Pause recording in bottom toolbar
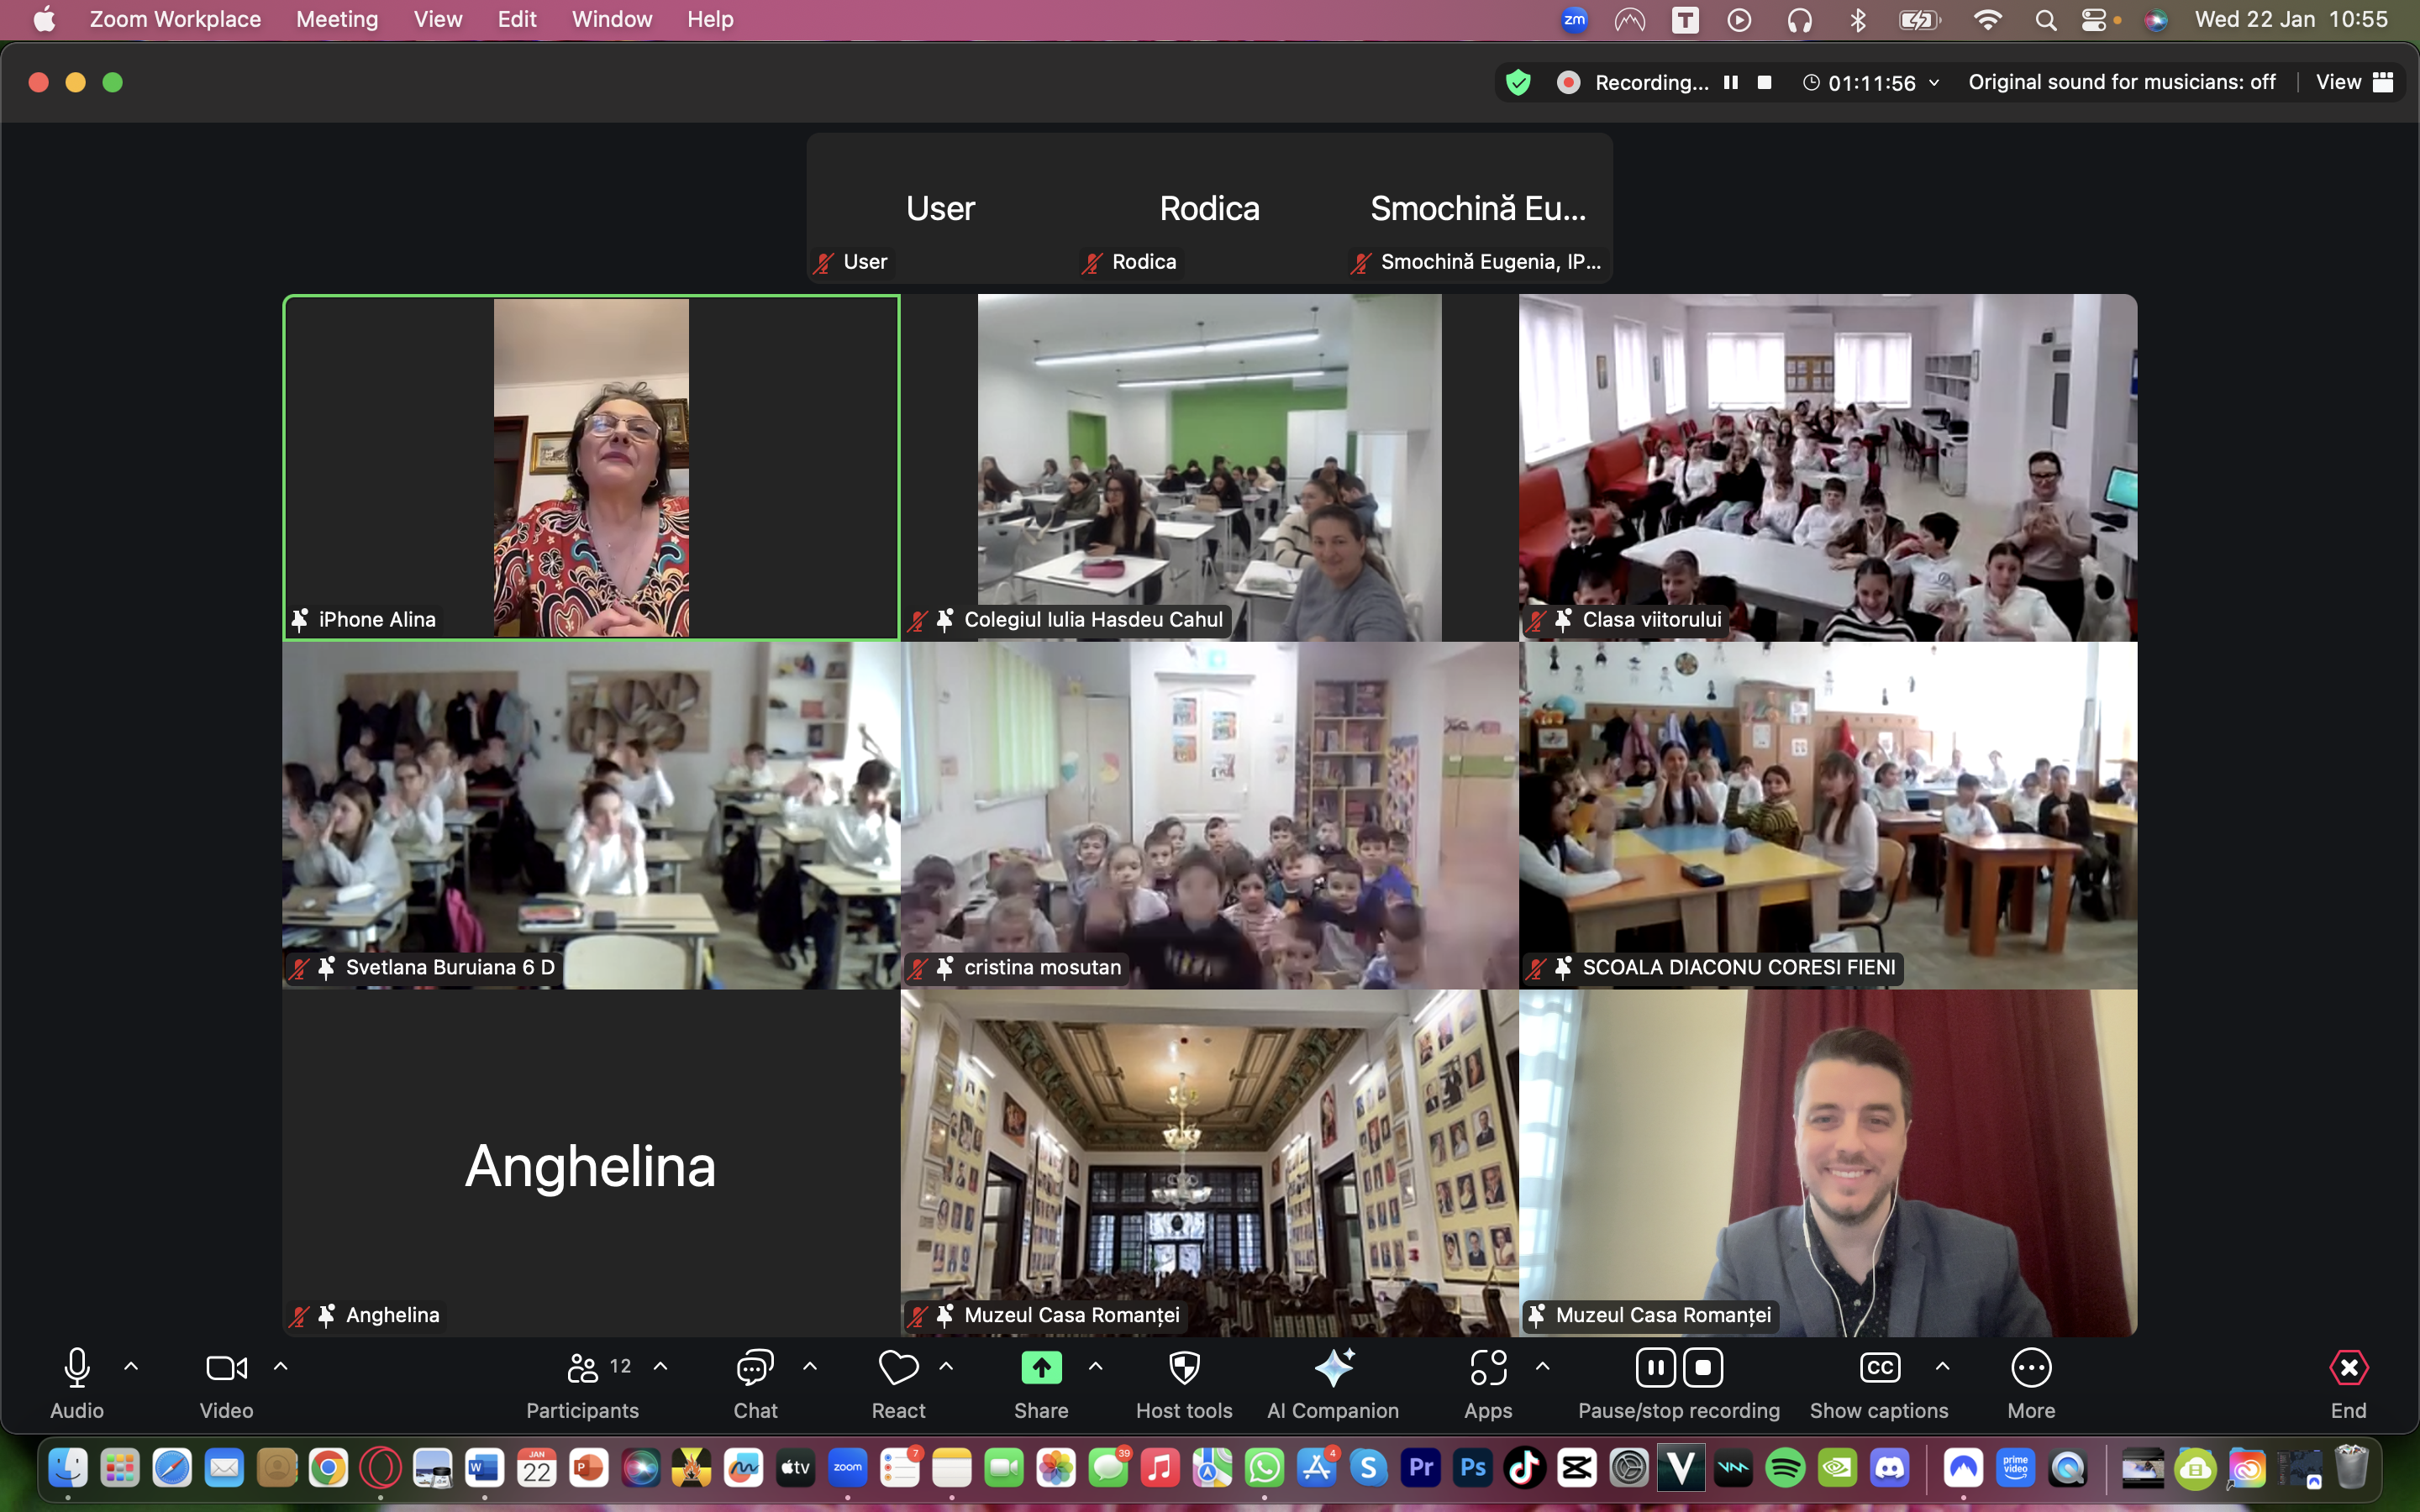This screenshot has width=2420, height=1512. [1655, 1368]
